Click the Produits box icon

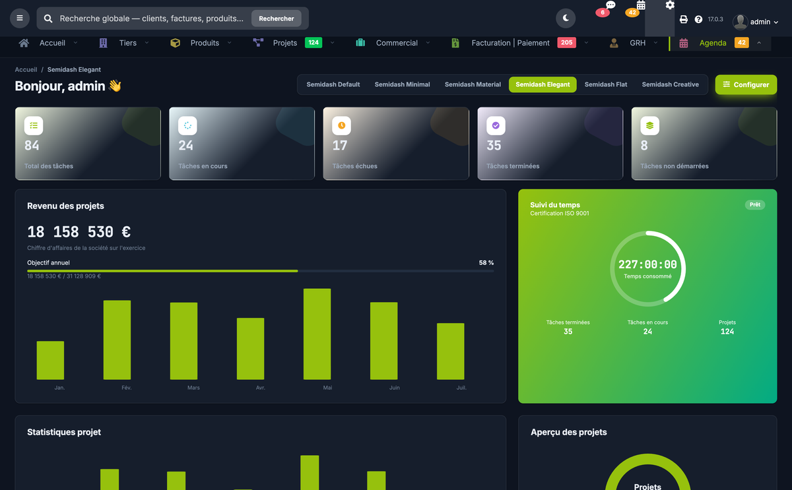(175, 43)
